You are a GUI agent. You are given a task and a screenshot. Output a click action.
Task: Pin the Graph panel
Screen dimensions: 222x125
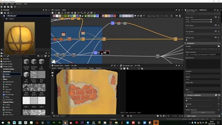click(176, 10)
